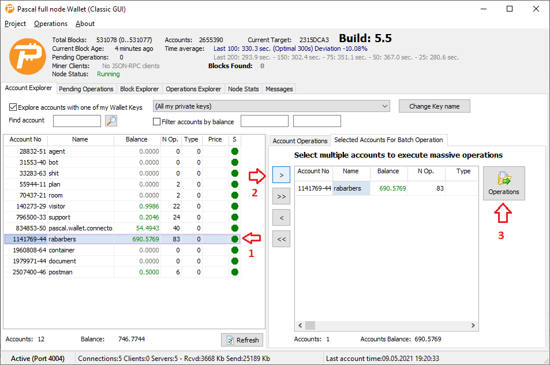Viewport: 550px width, 365px height.
Task: Select account 28832-51 agent row
Action: (122, 151)
